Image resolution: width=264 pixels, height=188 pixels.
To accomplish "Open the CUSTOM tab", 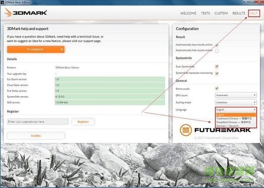I will (221, 13).
